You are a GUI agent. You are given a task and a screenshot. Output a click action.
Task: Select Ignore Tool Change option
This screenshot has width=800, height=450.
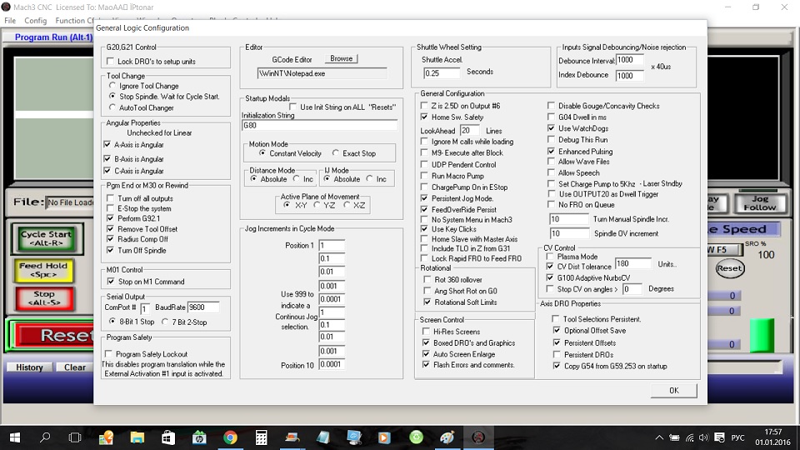click(x=112, y=86)
